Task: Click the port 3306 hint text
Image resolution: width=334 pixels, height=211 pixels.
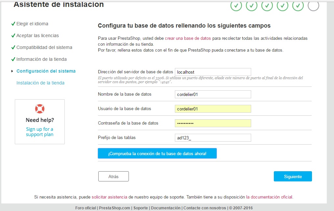Action: tap(200, 80)
